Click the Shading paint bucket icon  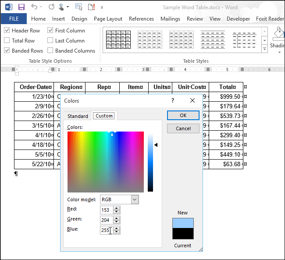279,33
